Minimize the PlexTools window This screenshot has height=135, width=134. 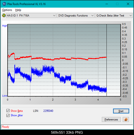point(107,4)
